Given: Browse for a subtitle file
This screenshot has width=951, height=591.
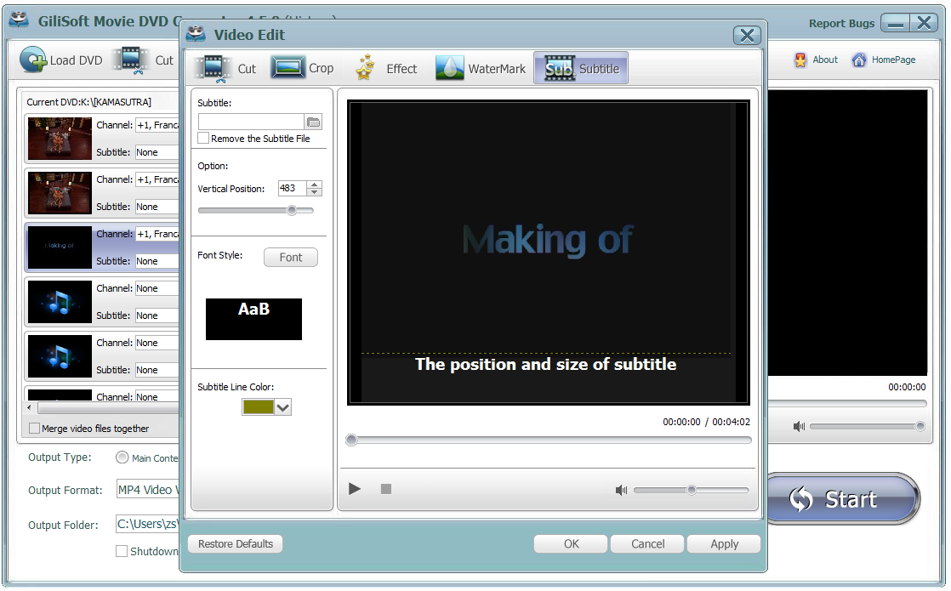Looking at the screenshot, I should (x=314, y=121).
